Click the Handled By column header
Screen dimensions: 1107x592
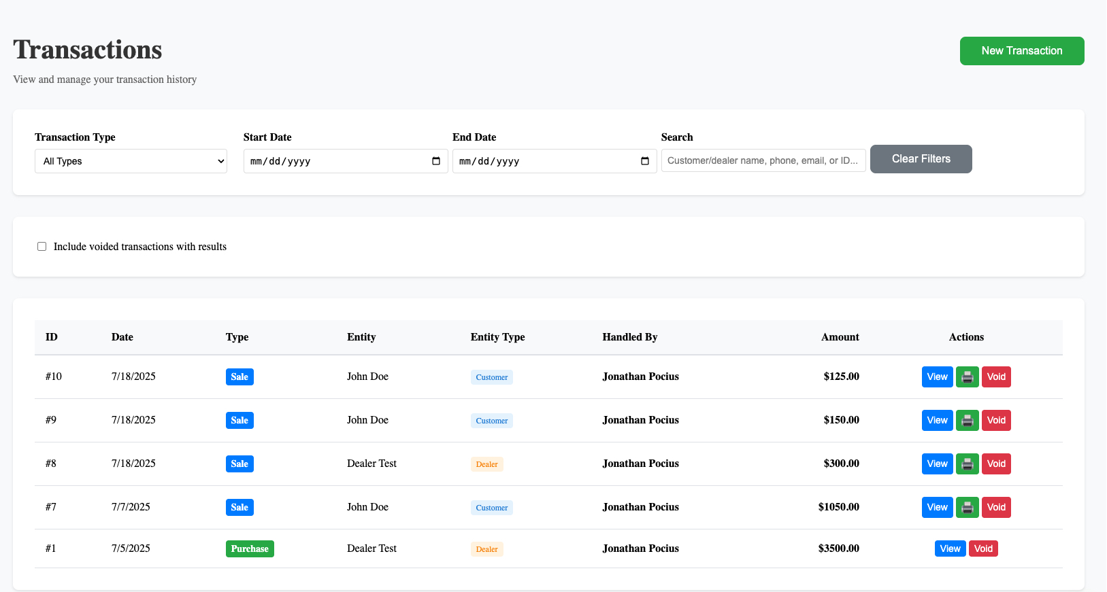click(x=629, y=337)
